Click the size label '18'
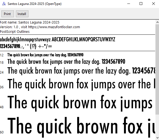Screen dimensions: 159x140 (x=2, y=63)
